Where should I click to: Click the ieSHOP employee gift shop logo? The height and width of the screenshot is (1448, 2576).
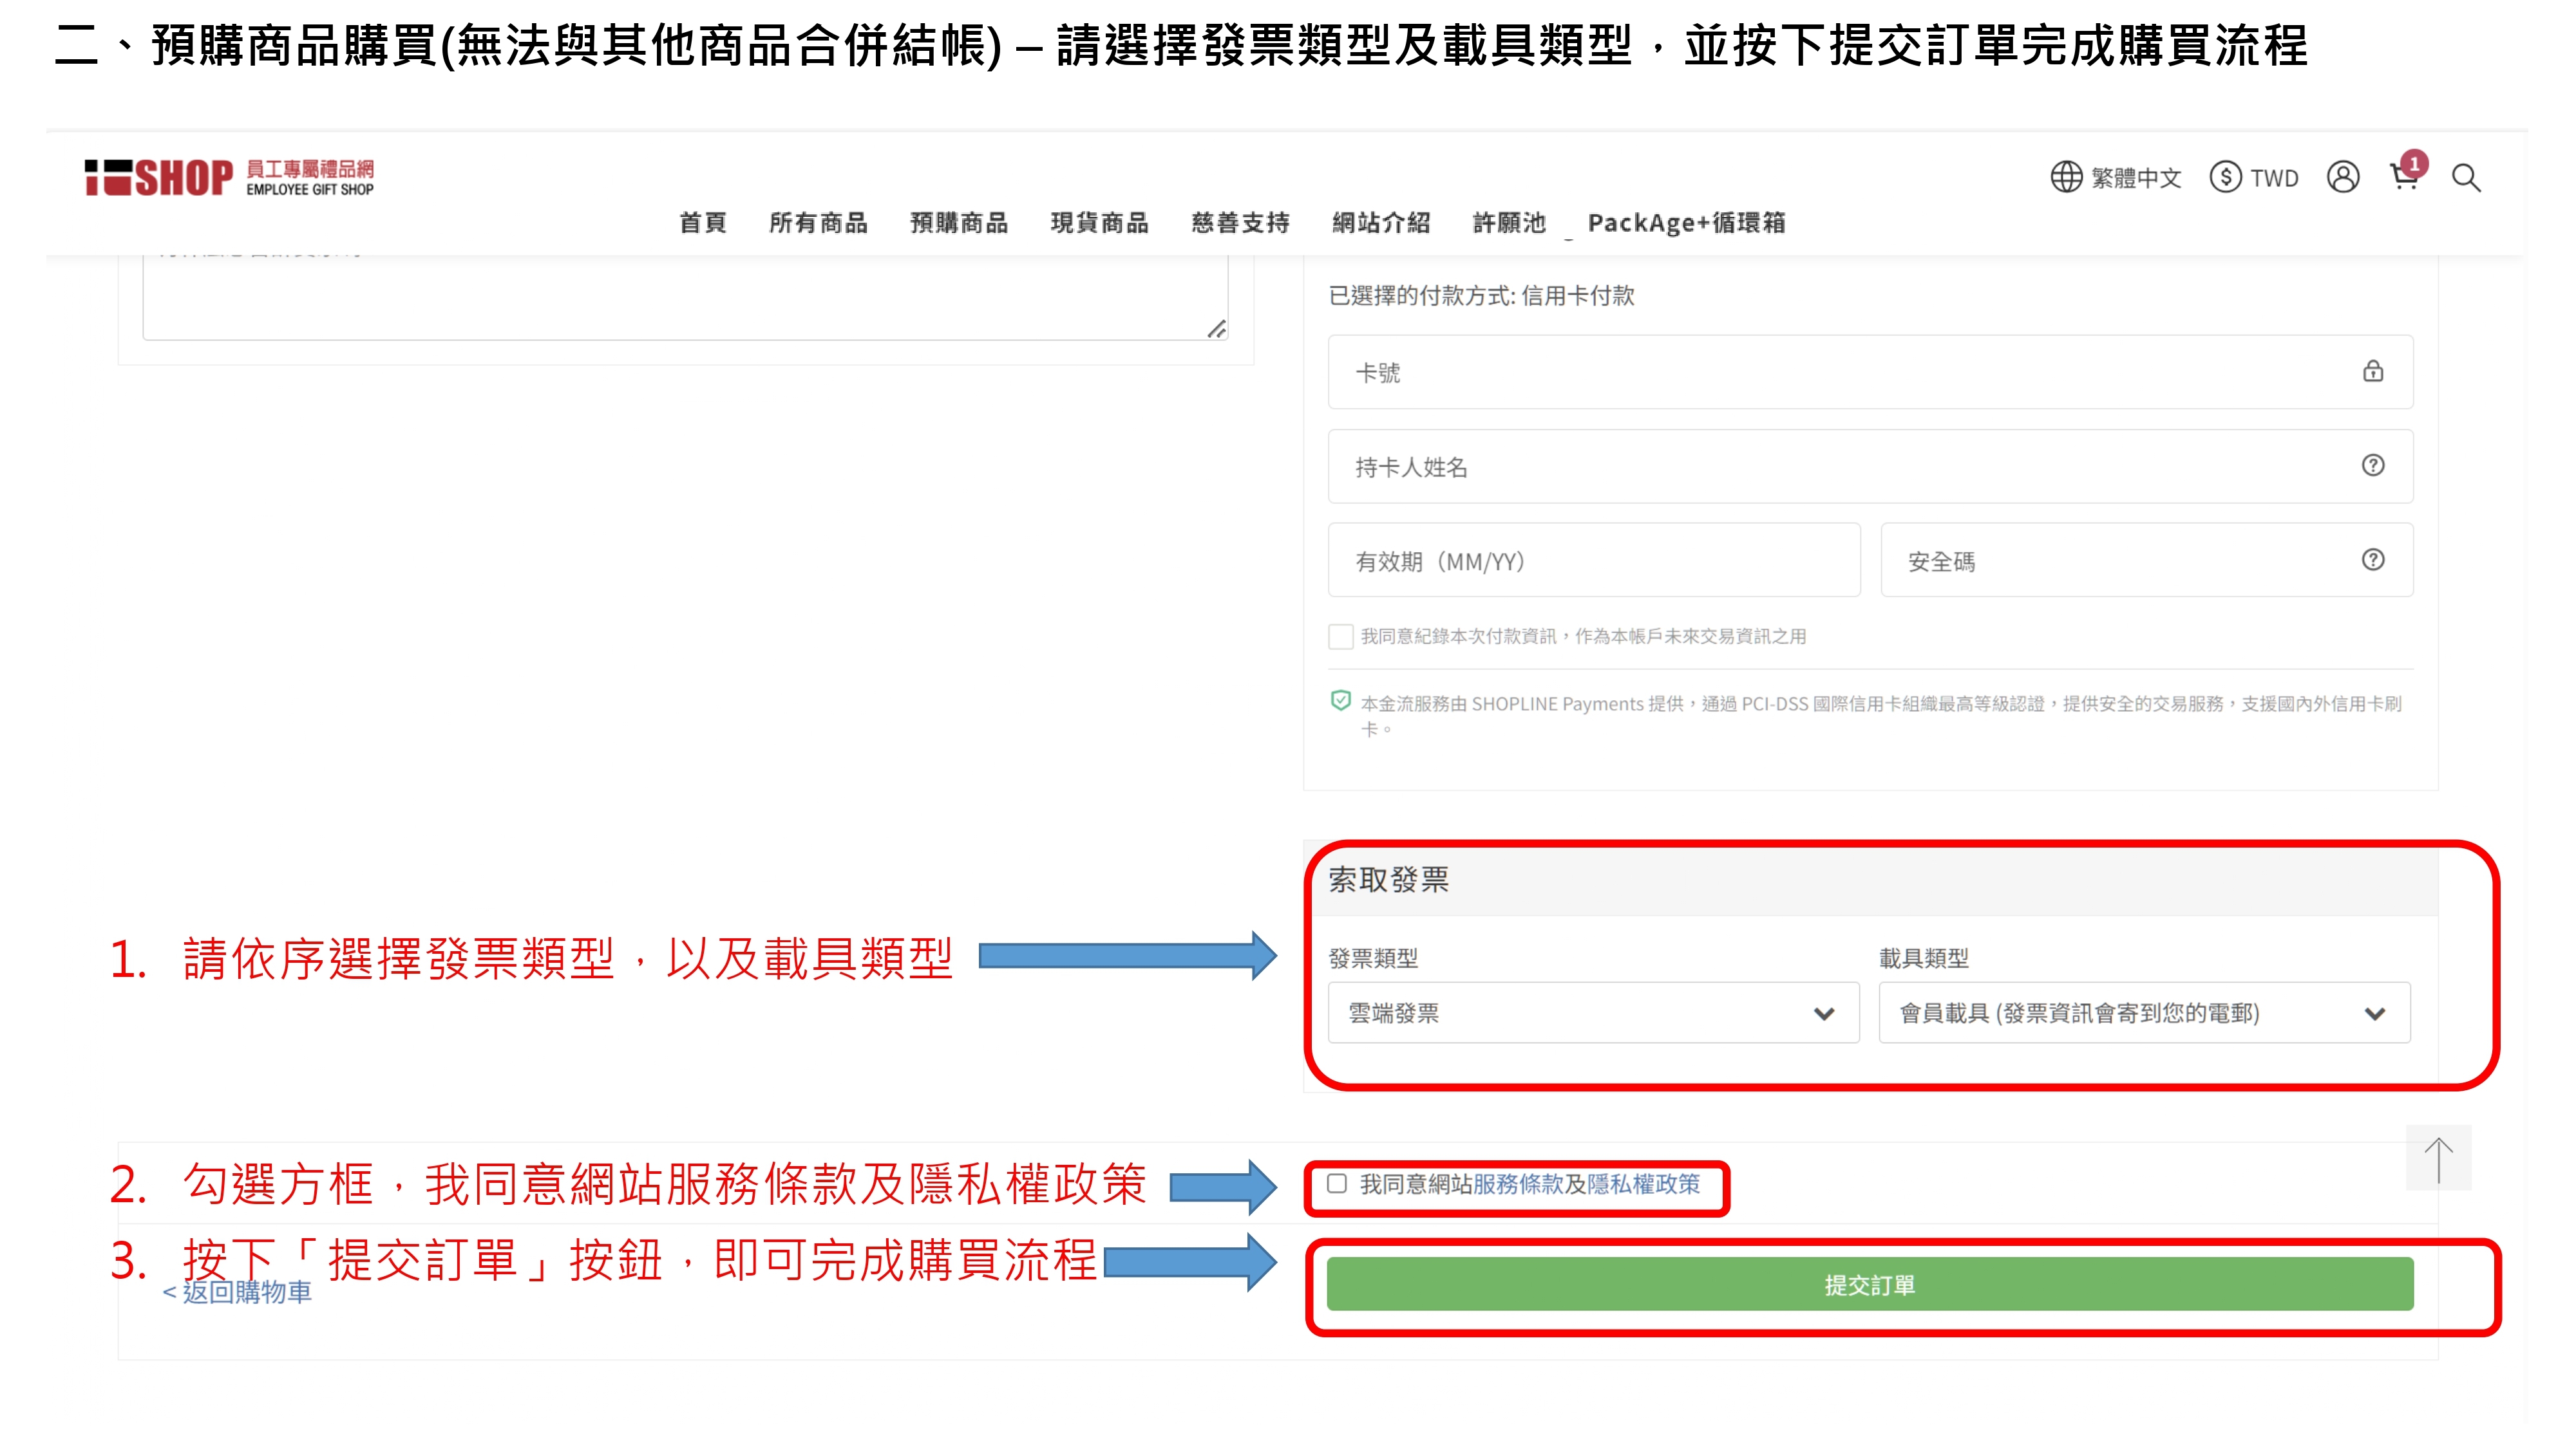tap(229, 178)
